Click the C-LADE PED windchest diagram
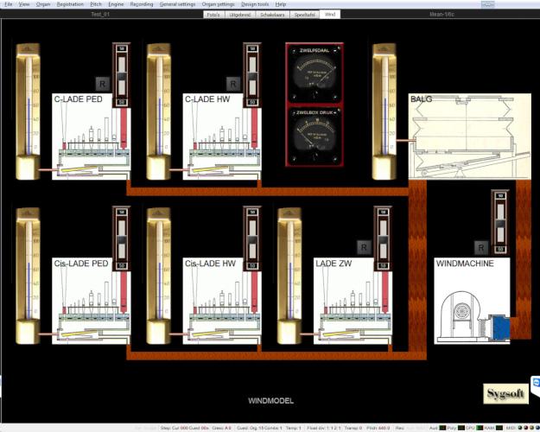Viewport: 540px width, 432px height. 90,137
